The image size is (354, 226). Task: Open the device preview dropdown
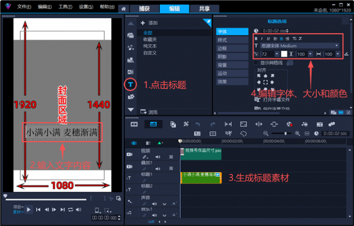coord(97,210)
